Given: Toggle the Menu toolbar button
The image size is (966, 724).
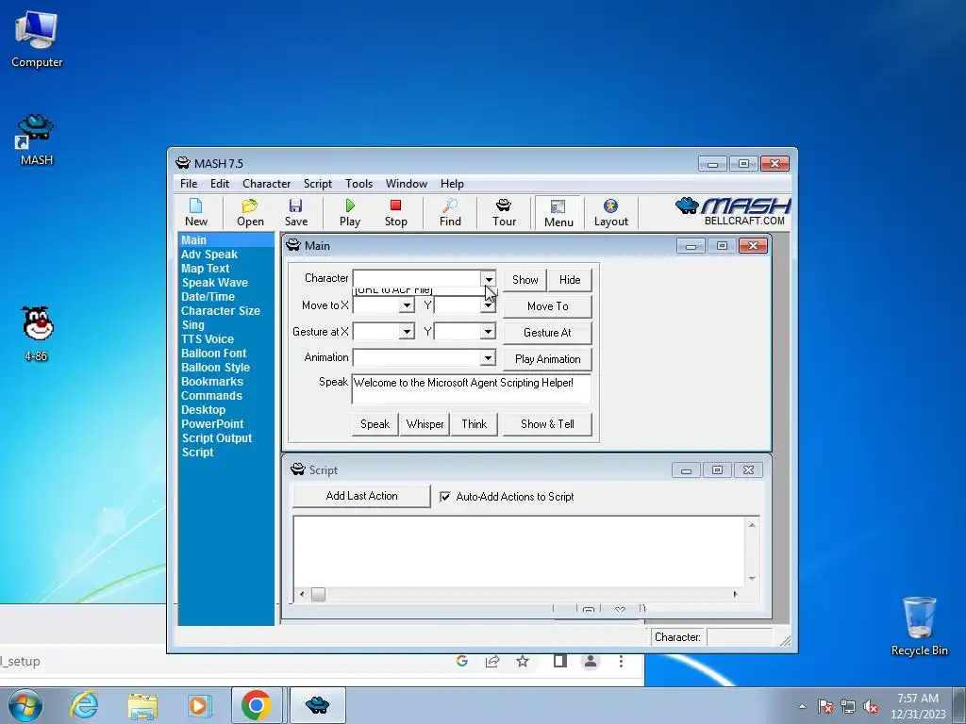Looking at the screenshot, I should coord(558,213).
